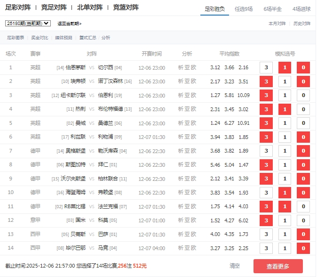Click 清空 to clear all selections
The width and height of the screenshot is (317, 277).
[235, 266]
